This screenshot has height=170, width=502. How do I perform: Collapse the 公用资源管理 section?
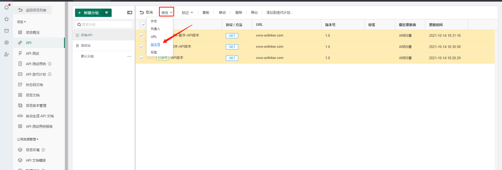(x=28, y=139)
